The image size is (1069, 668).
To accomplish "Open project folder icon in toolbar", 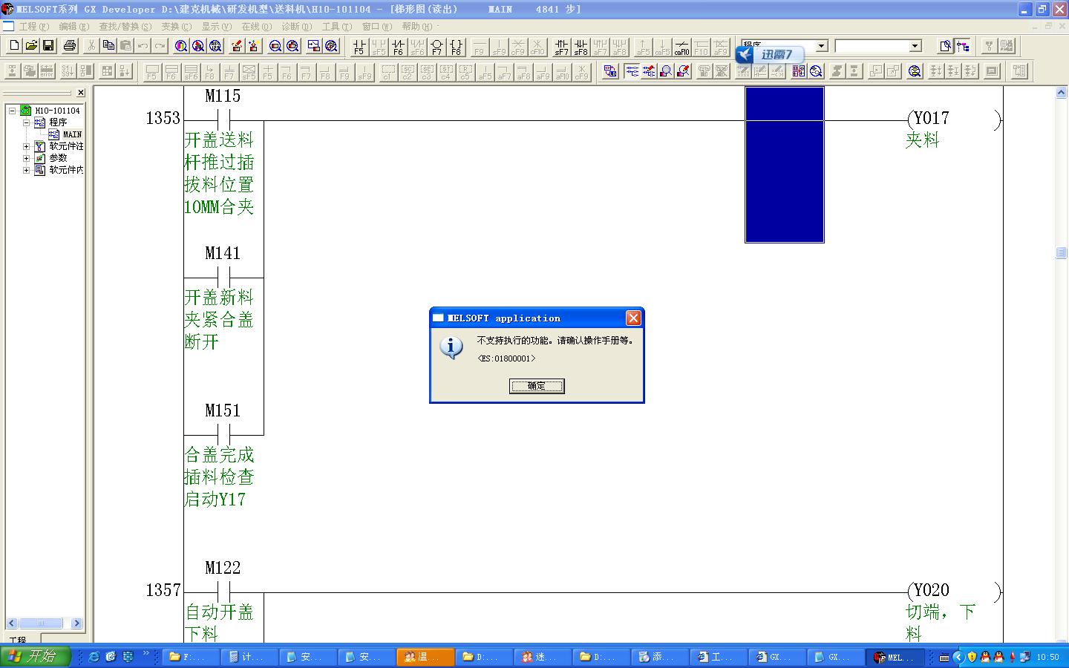I will 31,46.
